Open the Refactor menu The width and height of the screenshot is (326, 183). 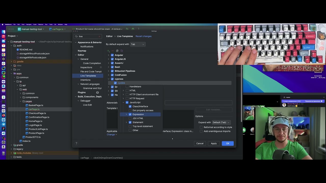[x=41, y=24]
